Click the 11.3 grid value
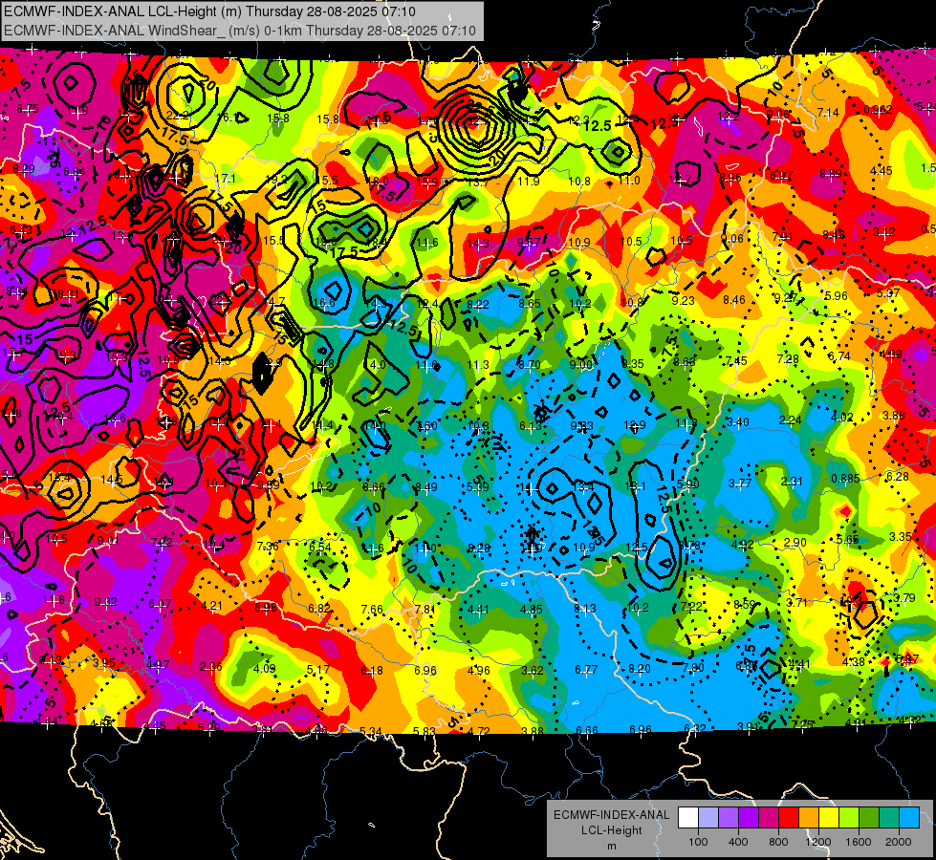 click(x=477, y=365)
